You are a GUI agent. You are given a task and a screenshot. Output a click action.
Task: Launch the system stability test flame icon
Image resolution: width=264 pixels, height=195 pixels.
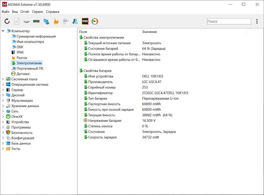56,21
